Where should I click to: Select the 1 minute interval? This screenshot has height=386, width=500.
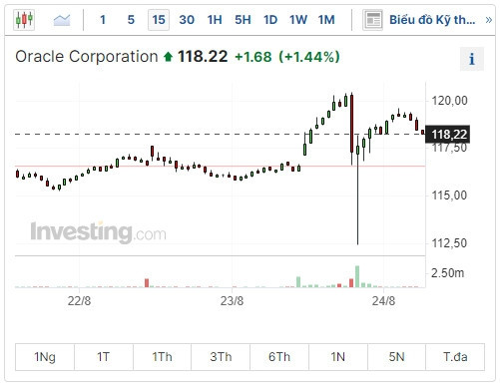(103, 20)
